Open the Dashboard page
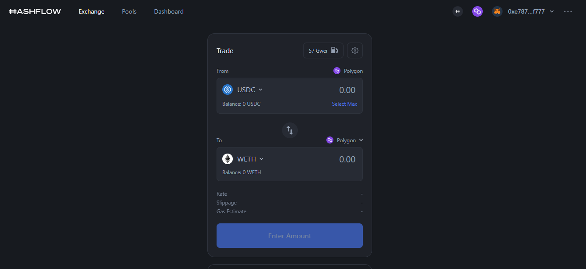This screenshot has width=586, height=269. click(169, 11)
